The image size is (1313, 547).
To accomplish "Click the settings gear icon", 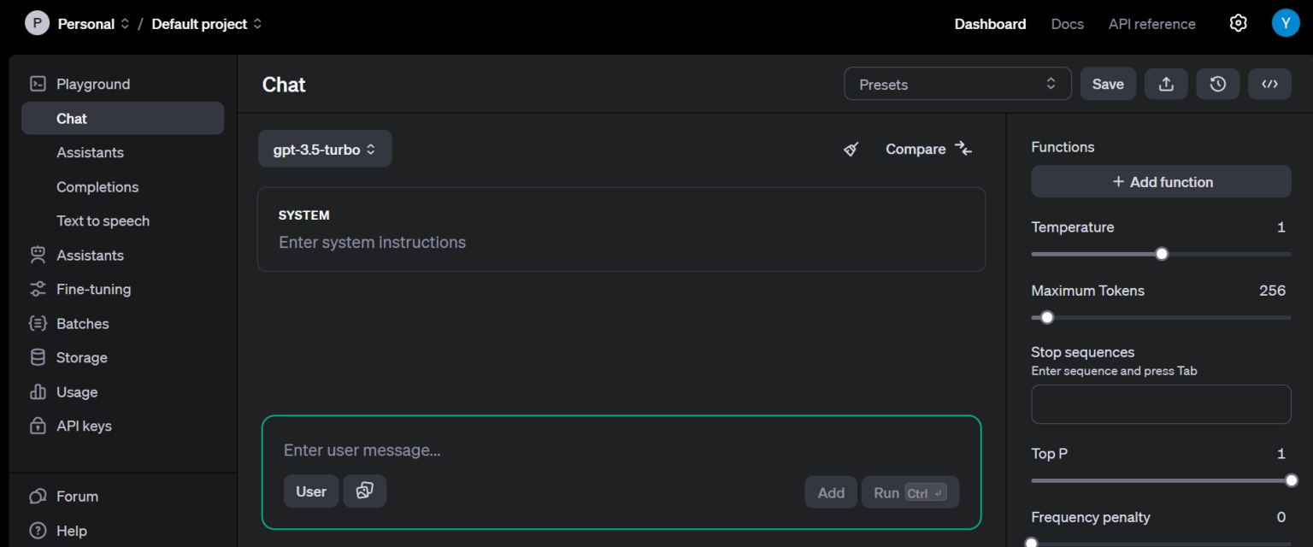I will 1238,23.
